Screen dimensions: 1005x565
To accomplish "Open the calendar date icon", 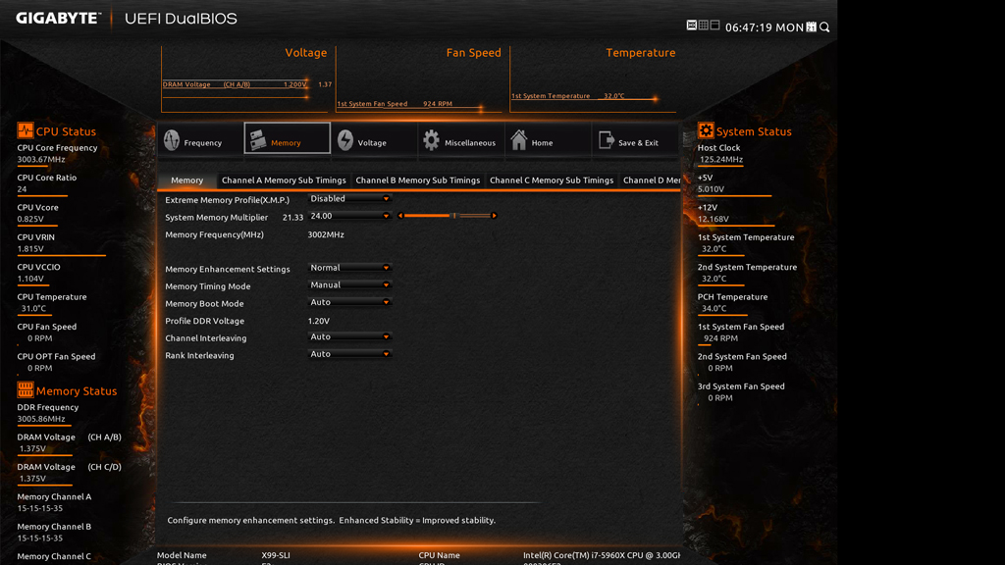I will click(x=811, y=27).
